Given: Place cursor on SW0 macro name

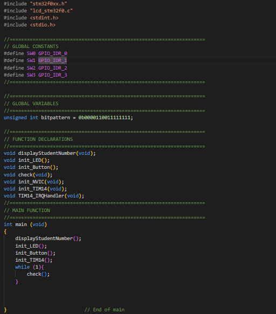Looking at the screenshot, I should (x=31, y=53).
